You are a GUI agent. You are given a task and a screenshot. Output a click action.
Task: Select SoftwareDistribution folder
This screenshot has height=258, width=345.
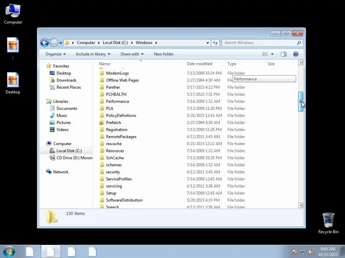(x=124, y=200)
